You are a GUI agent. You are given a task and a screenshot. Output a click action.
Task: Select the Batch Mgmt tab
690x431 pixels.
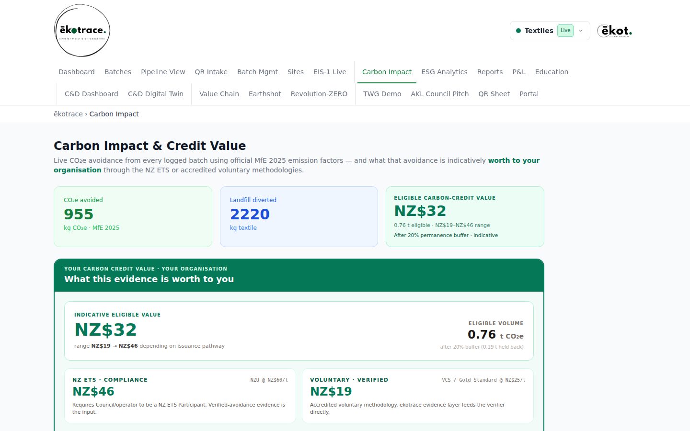tap(257, 72)
